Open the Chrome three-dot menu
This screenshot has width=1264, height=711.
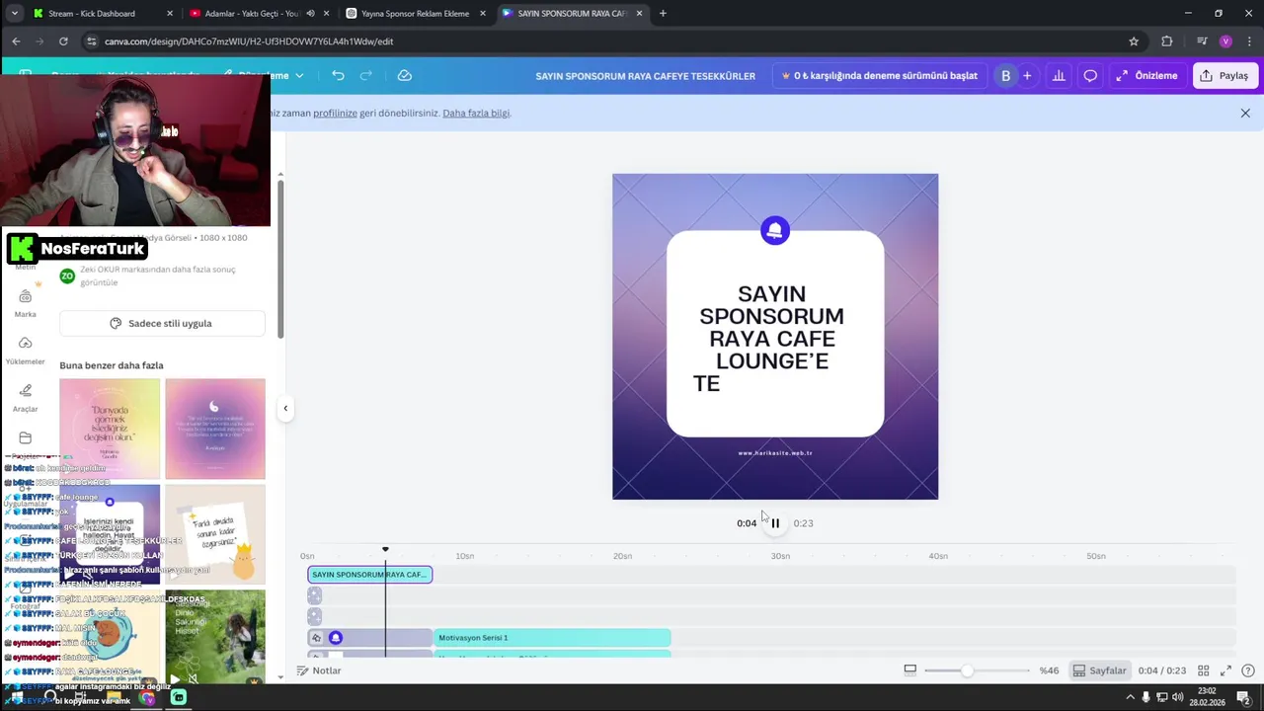click(1248, 41)
